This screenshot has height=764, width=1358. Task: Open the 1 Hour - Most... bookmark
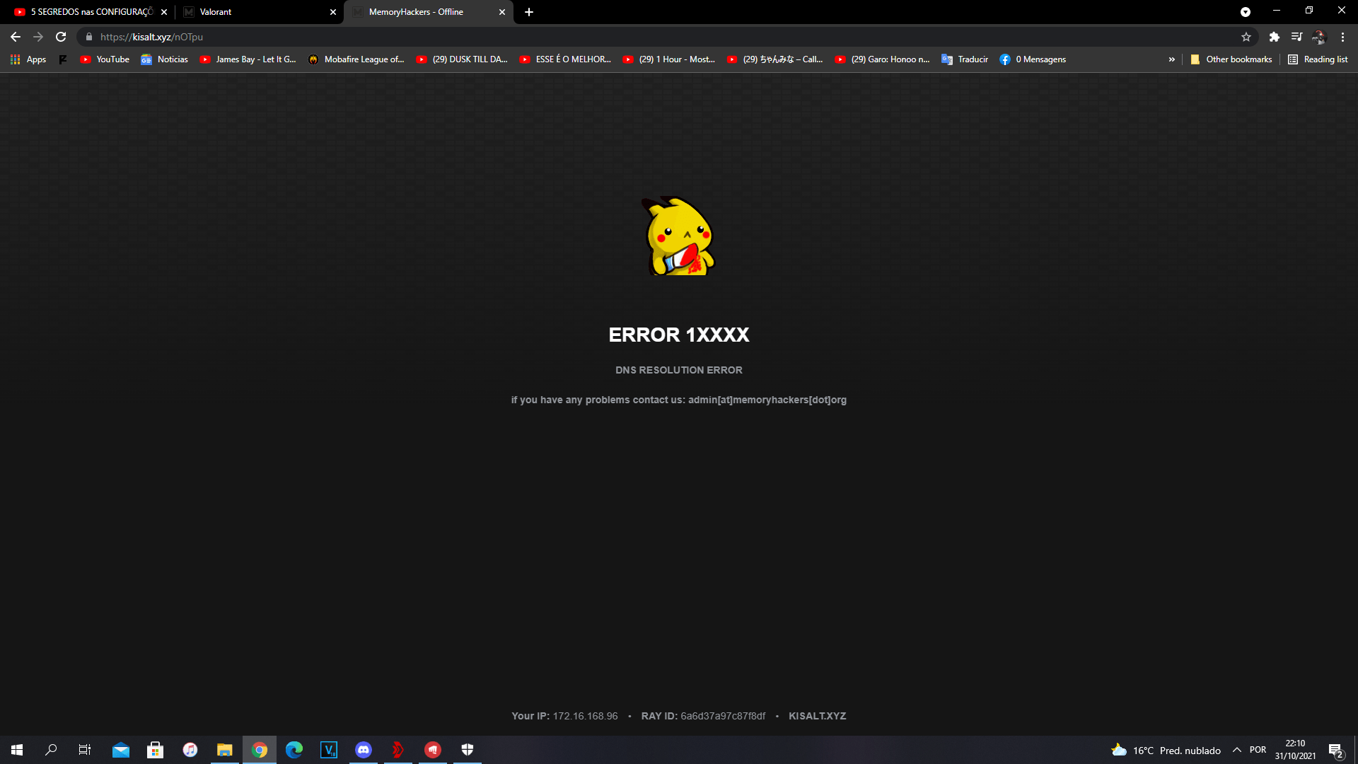[669, 59]
